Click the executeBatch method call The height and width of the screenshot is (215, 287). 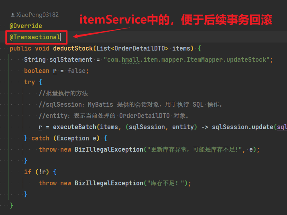[75, 127]
